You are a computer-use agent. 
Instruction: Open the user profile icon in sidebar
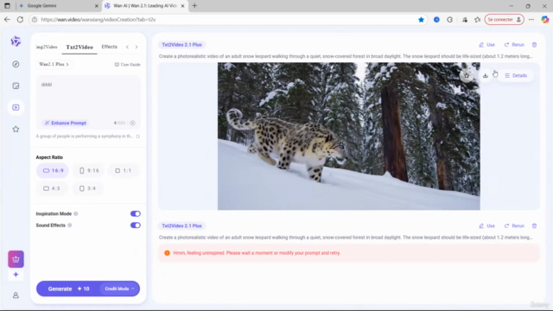click(16, 295)
